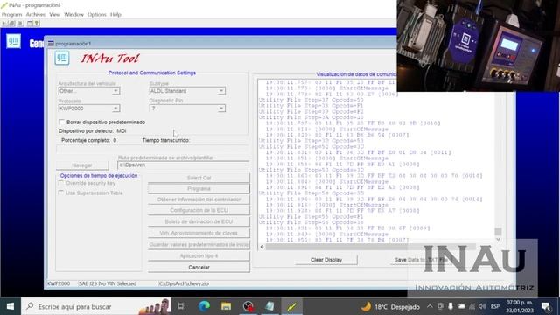The width and height of the screenshot is (560, 315).
Task: Click the battery tray icon
Action: point(461,306)
